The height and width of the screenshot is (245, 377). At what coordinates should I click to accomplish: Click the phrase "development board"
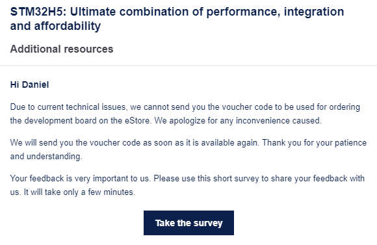click(60, 120)
